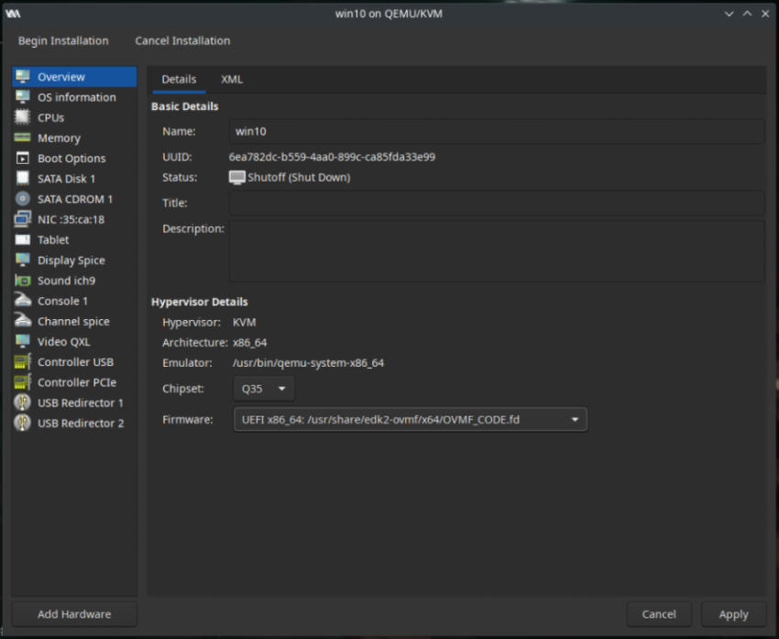The height and width of the screenshot is (639, 779).
Task: Click the SATA CDROM 1 disc icon
Action: [22, 199]
